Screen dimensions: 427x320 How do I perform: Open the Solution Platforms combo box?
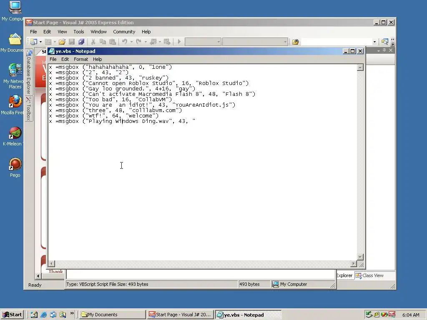click(255, 42)
